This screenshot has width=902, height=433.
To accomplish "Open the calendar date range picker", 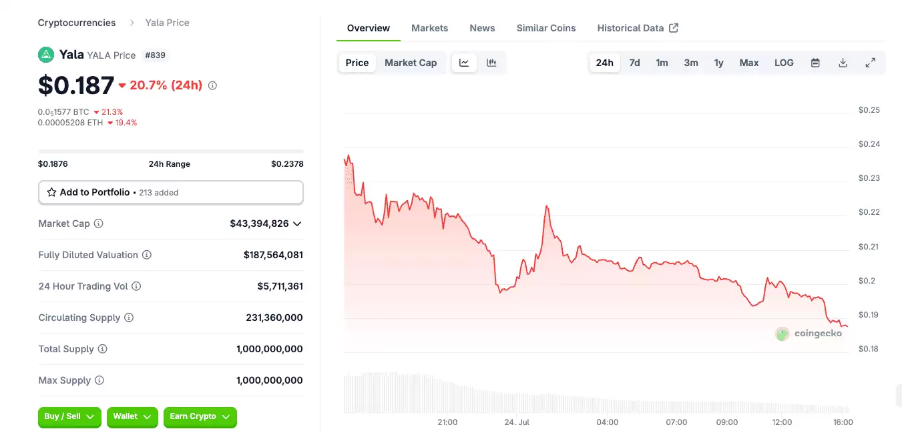I will [815, 63].
